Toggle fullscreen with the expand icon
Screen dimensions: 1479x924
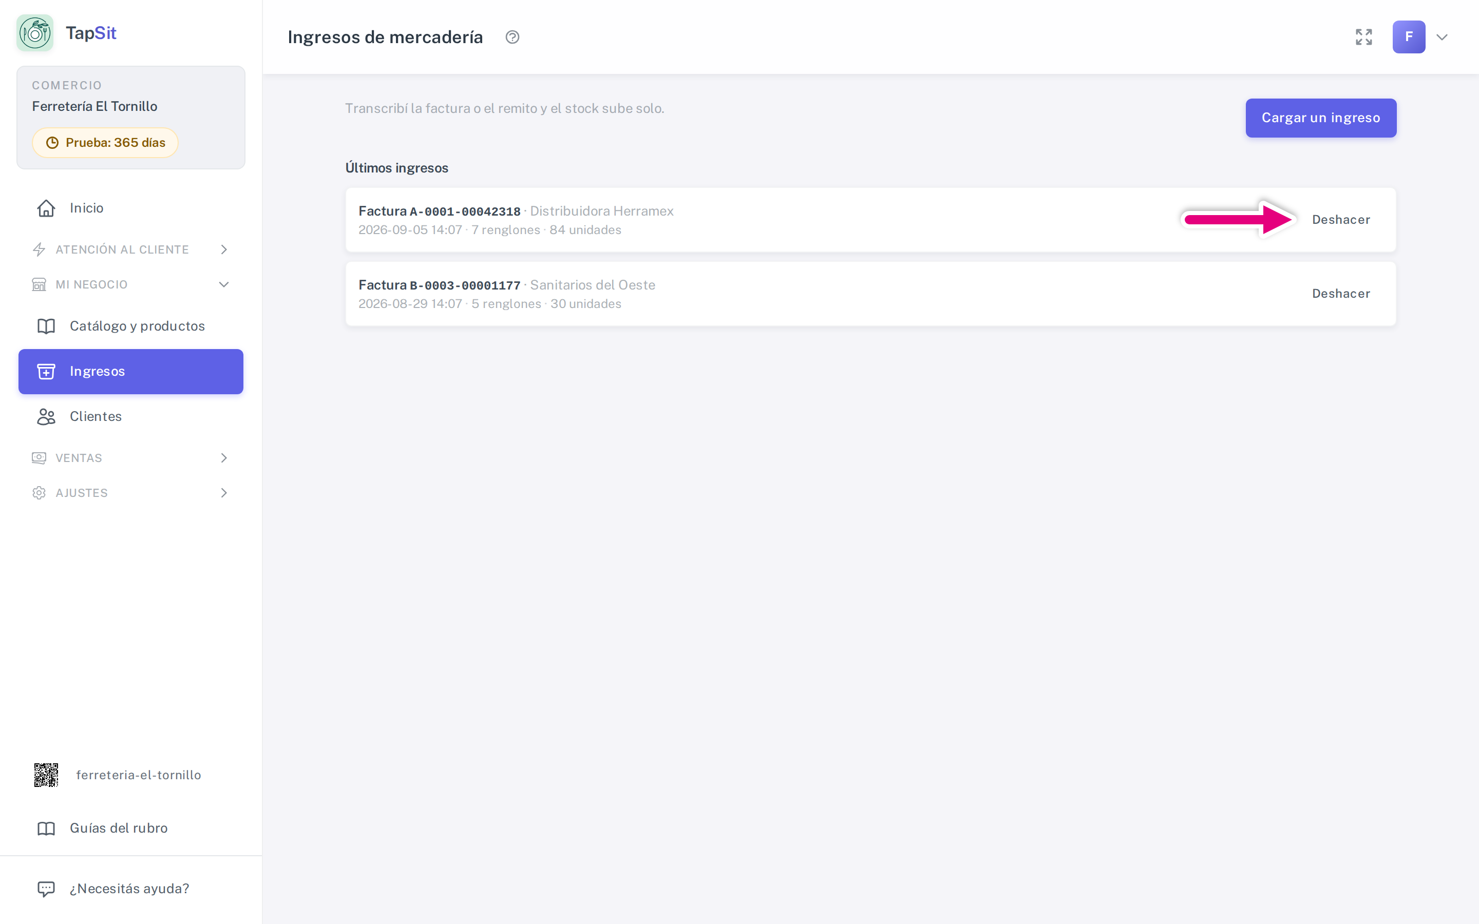[1363, 37]
